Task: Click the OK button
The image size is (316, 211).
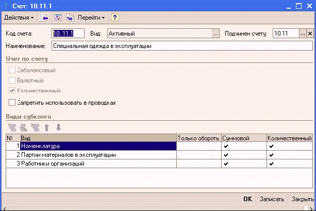Action: (247, 199)
